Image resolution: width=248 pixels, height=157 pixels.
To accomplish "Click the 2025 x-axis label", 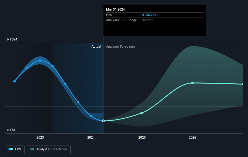I will click(142, 137).
